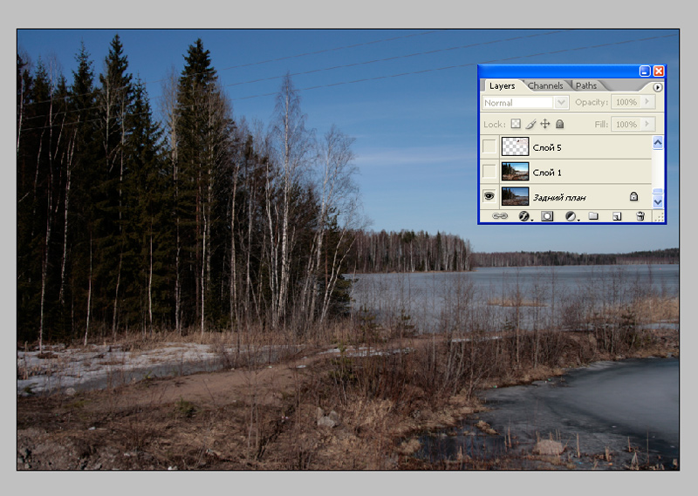Select Слой 5 layer thumbnail
Viewport: 698px width, 496px height.
[515, 146]
